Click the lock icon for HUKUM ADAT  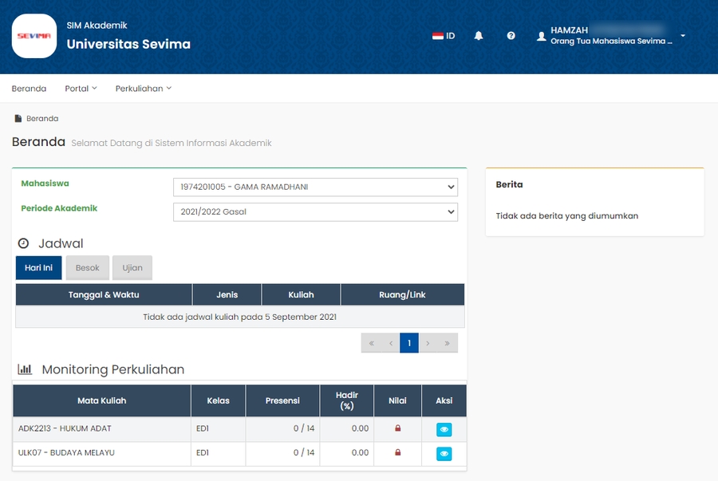pyautogui.click(x=397, y=429)
